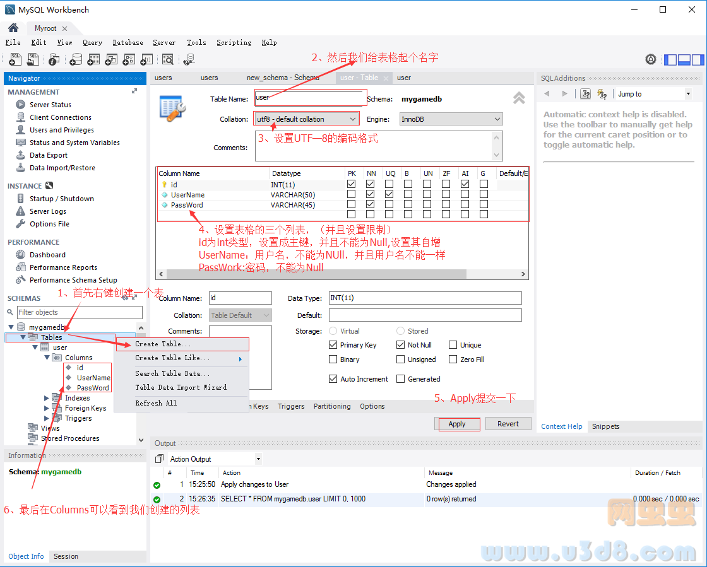
Task: Toggle PK checkbox for id column
Action: click(x=351, y=184)
